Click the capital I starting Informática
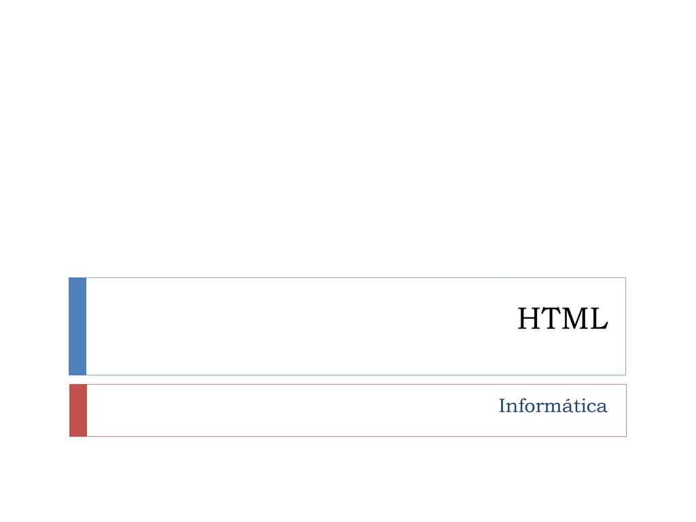 (503, 406)
